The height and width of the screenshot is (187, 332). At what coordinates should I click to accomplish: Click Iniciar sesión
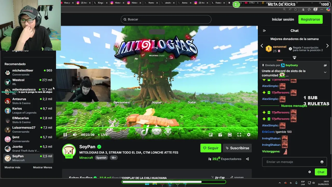tap(283, 19)
